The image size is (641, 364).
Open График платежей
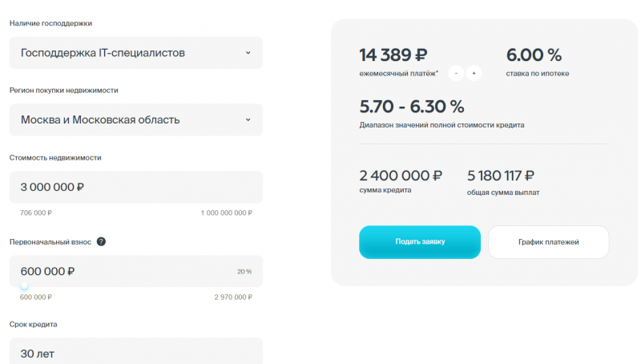[548, 241]
